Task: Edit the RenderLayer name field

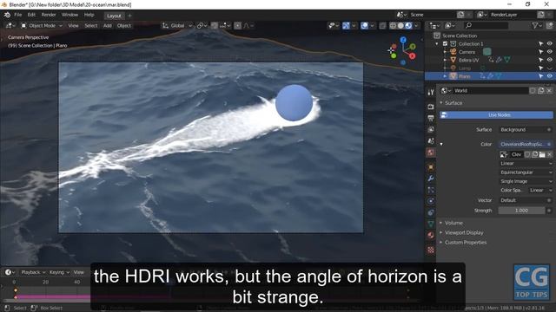Action: (513, 15)
